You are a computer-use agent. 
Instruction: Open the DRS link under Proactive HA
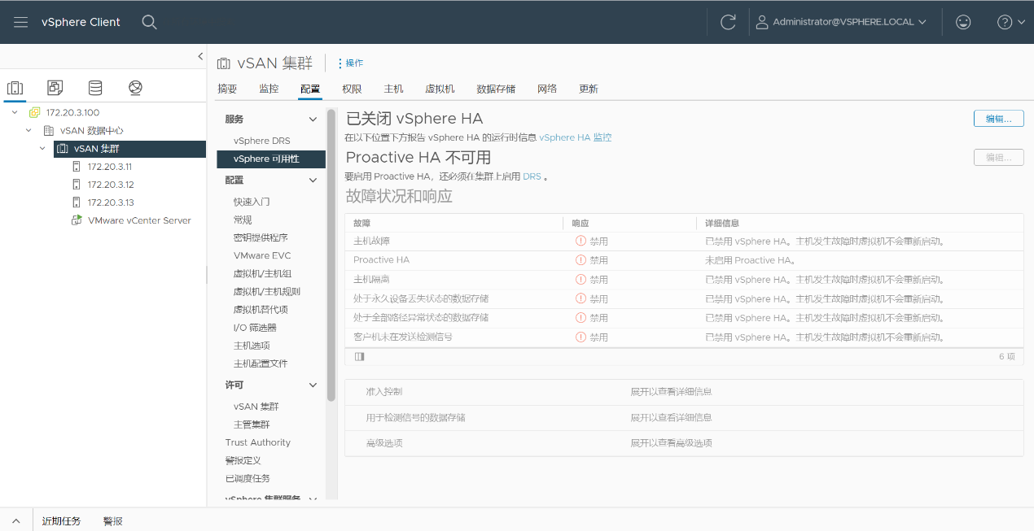[532, 176]
